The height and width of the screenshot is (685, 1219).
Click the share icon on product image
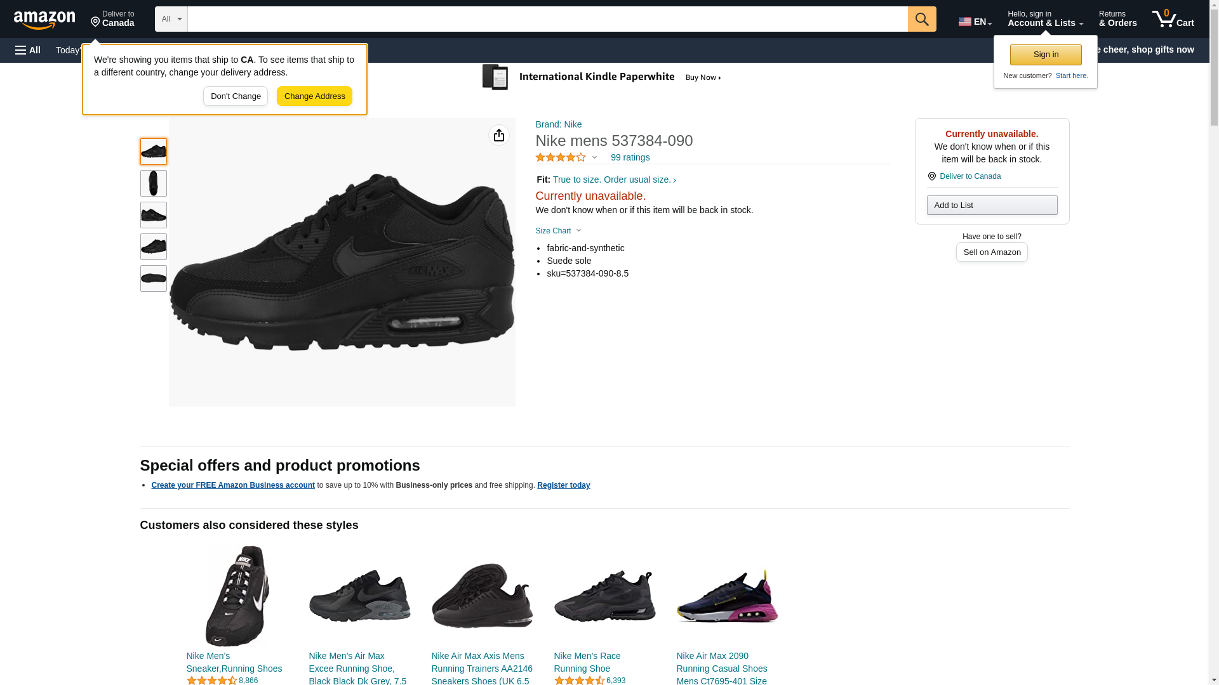tap(499, 135)
